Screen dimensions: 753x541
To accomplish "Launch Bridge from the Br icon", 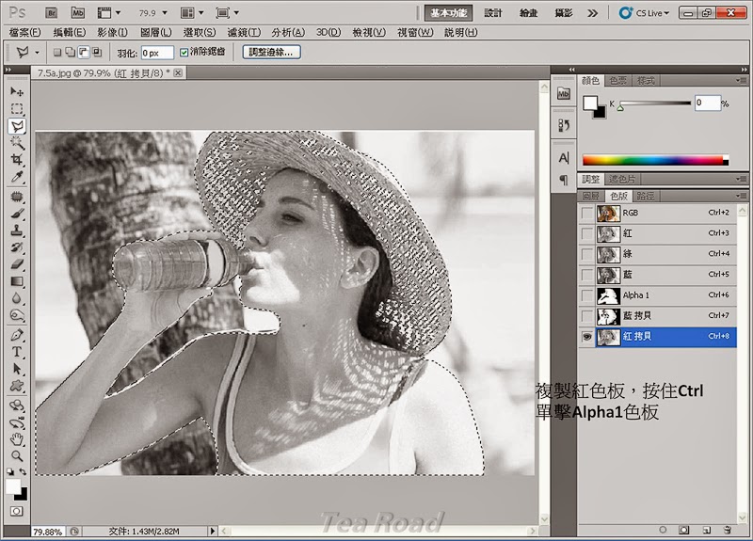I will click(x=52, y=13).
